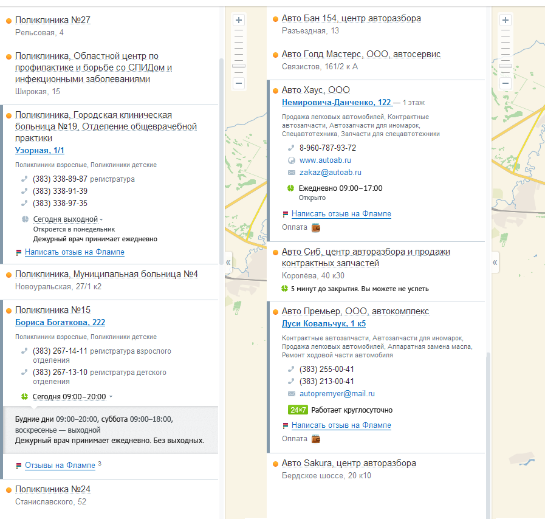Open the Поликлиника №24 listing
Image resolution: width=545 pixels, height=519 pixels.
click(53, 489)
